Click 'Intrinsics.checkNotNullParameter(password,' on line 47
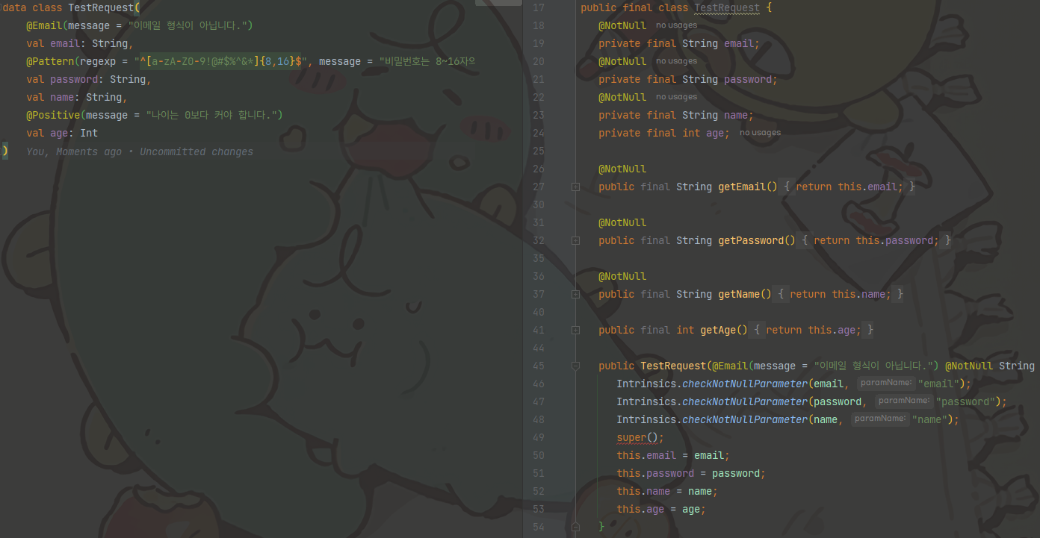Screen dimensions: 1040x538 (742, 401)
